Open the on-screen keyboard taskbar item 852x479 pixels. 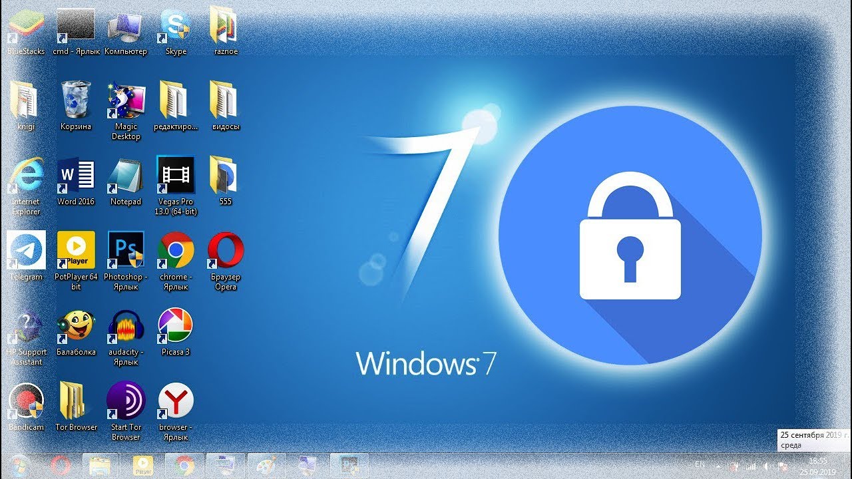(225, 465)
